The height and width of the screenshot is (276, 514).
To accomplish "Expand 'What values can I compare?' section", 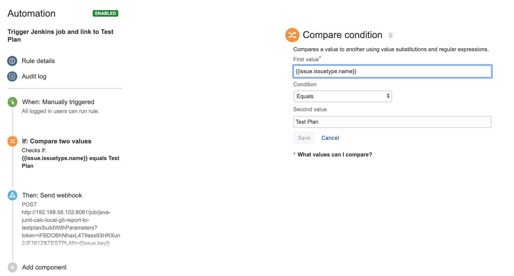I will [x=335, y=155].
